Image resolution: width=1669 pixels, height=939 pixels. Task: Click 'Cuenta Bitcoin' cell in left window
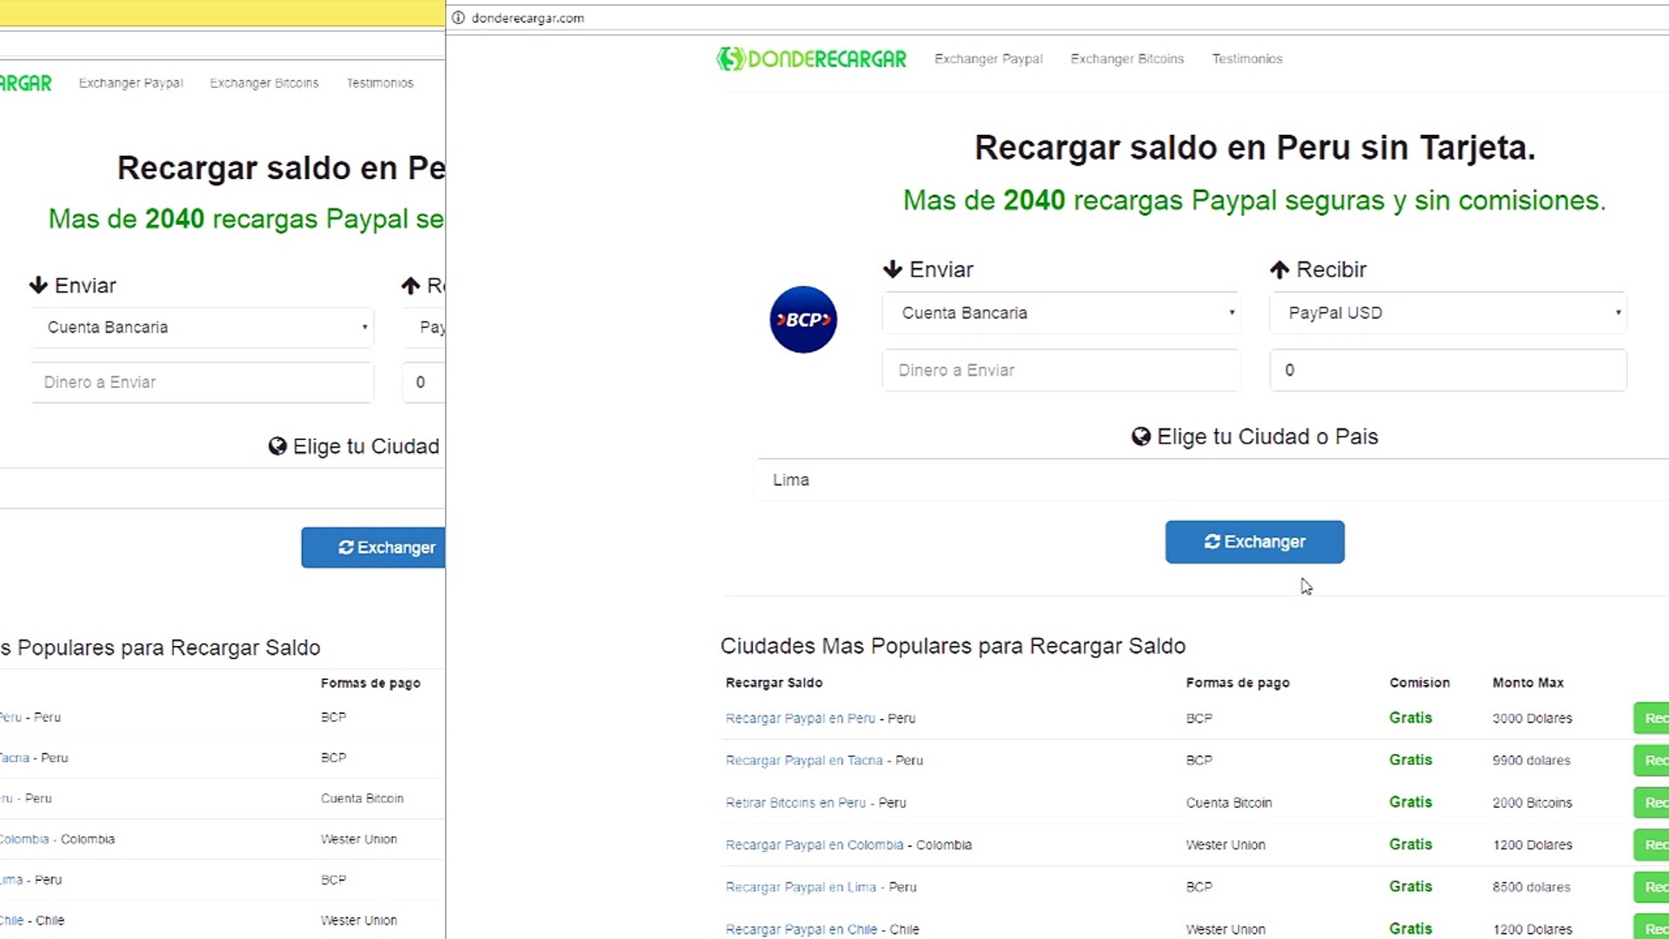point(362,798)
